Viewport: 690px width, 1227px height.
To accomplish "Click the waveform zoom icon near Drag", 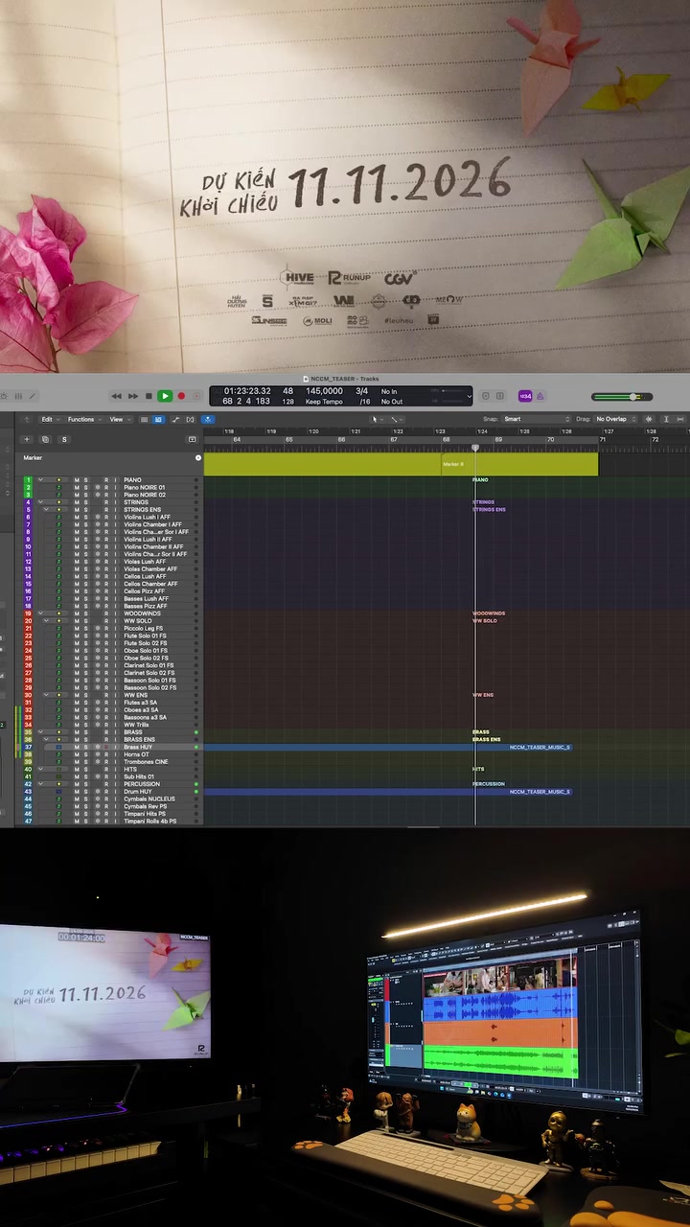I will [649, 419].
